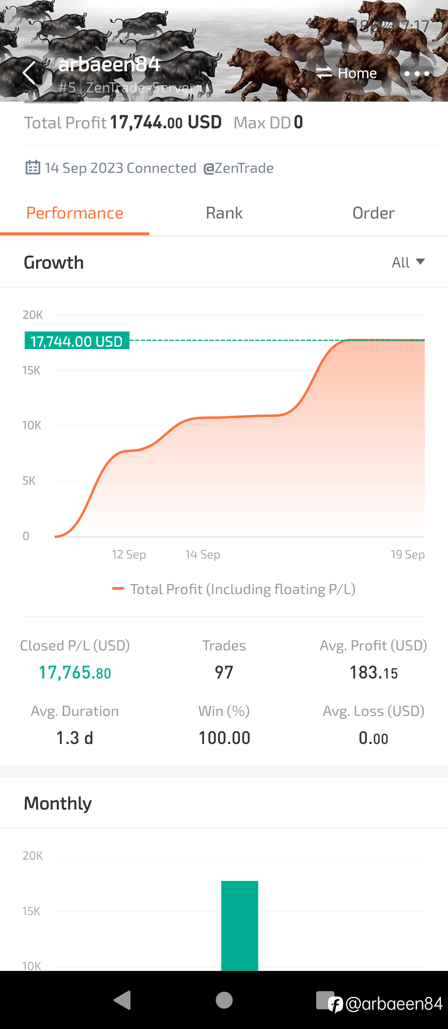Tap the Facebook icon in the watermark
Image resolution: width=448 pixels, height=1029 pixels.
coord(336,1004)
